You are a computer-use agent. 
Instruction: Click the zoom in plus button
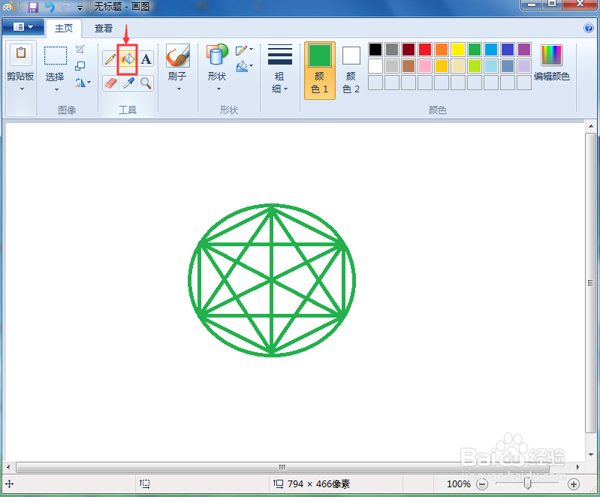[573, 484]
